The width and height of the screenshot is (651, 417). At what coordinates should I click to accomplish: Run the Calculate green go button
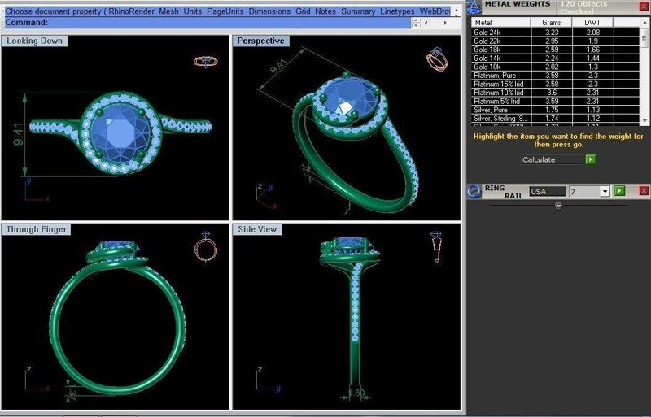click(591, 159)
